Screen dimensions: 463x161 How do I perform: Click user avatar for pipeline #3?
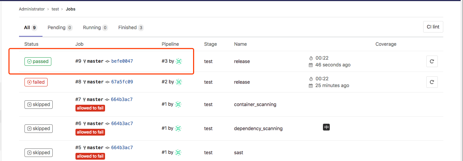(x=179, y=61)
